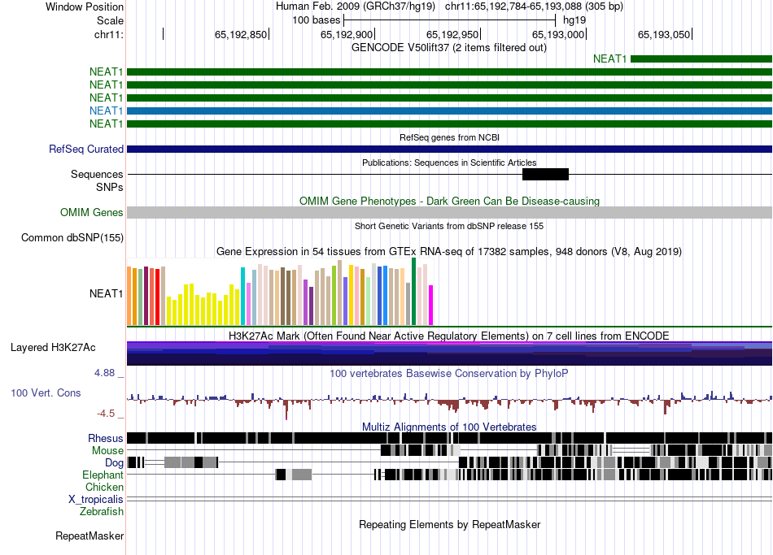
Task: Click the cyan GTEx expression bar
Action: (242, 296)
